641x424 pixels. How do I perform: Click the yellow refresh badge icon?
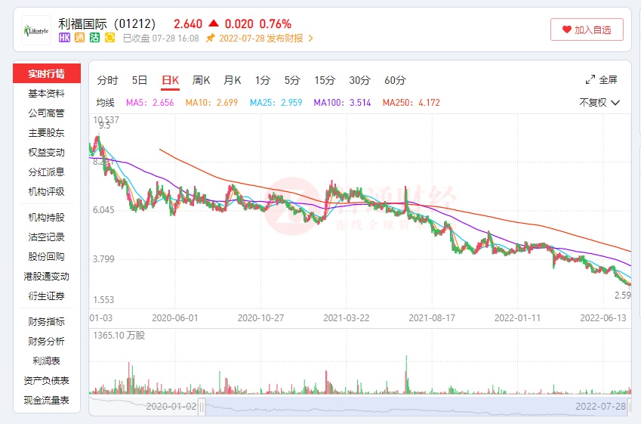point(109,38)
